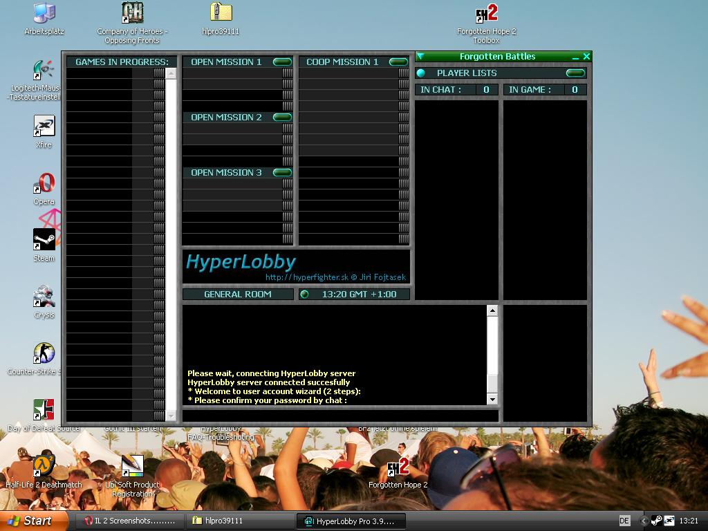Select HyperLobby Pro 3.9 taskbar button
Image resolution: width=708 pixels, height=531 pixels.
[351, 521]
